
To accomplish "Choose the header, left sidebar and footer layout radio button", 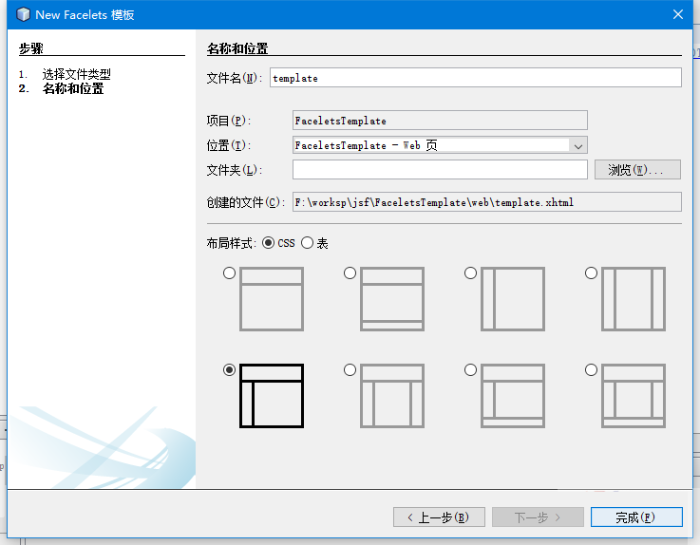I will pos(470,370).
